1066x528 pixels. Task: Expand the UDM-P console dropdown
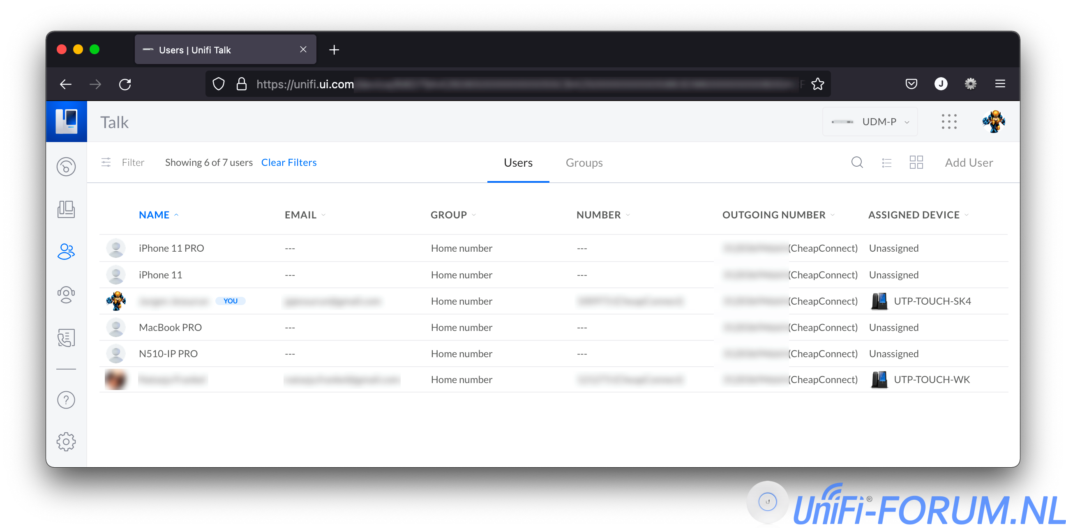(870, 122)
